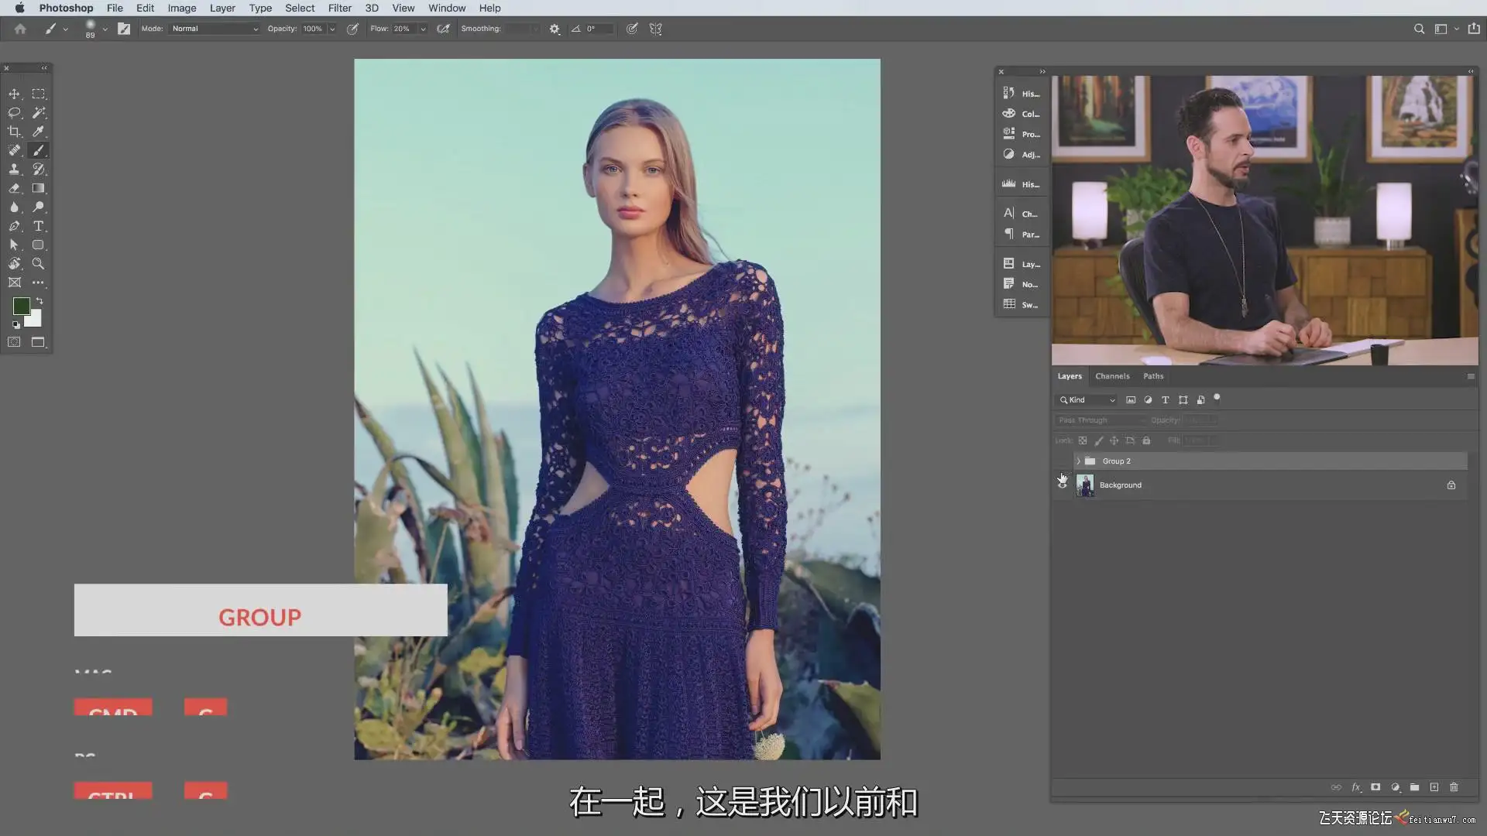Select the Clone Stamp tool
This screenshot has width=1487, height=836.
14,170
